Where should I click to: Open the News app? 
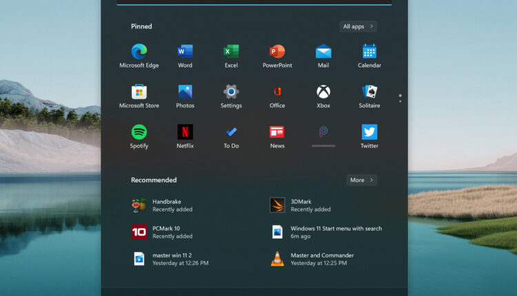277,132
